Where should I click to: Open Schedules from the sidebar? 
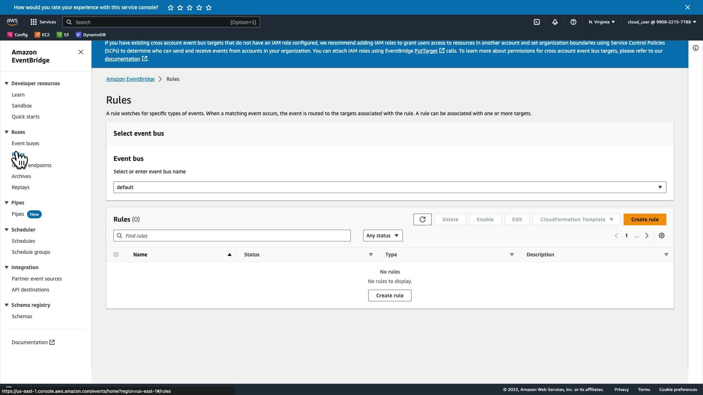(x=23, y=241)
